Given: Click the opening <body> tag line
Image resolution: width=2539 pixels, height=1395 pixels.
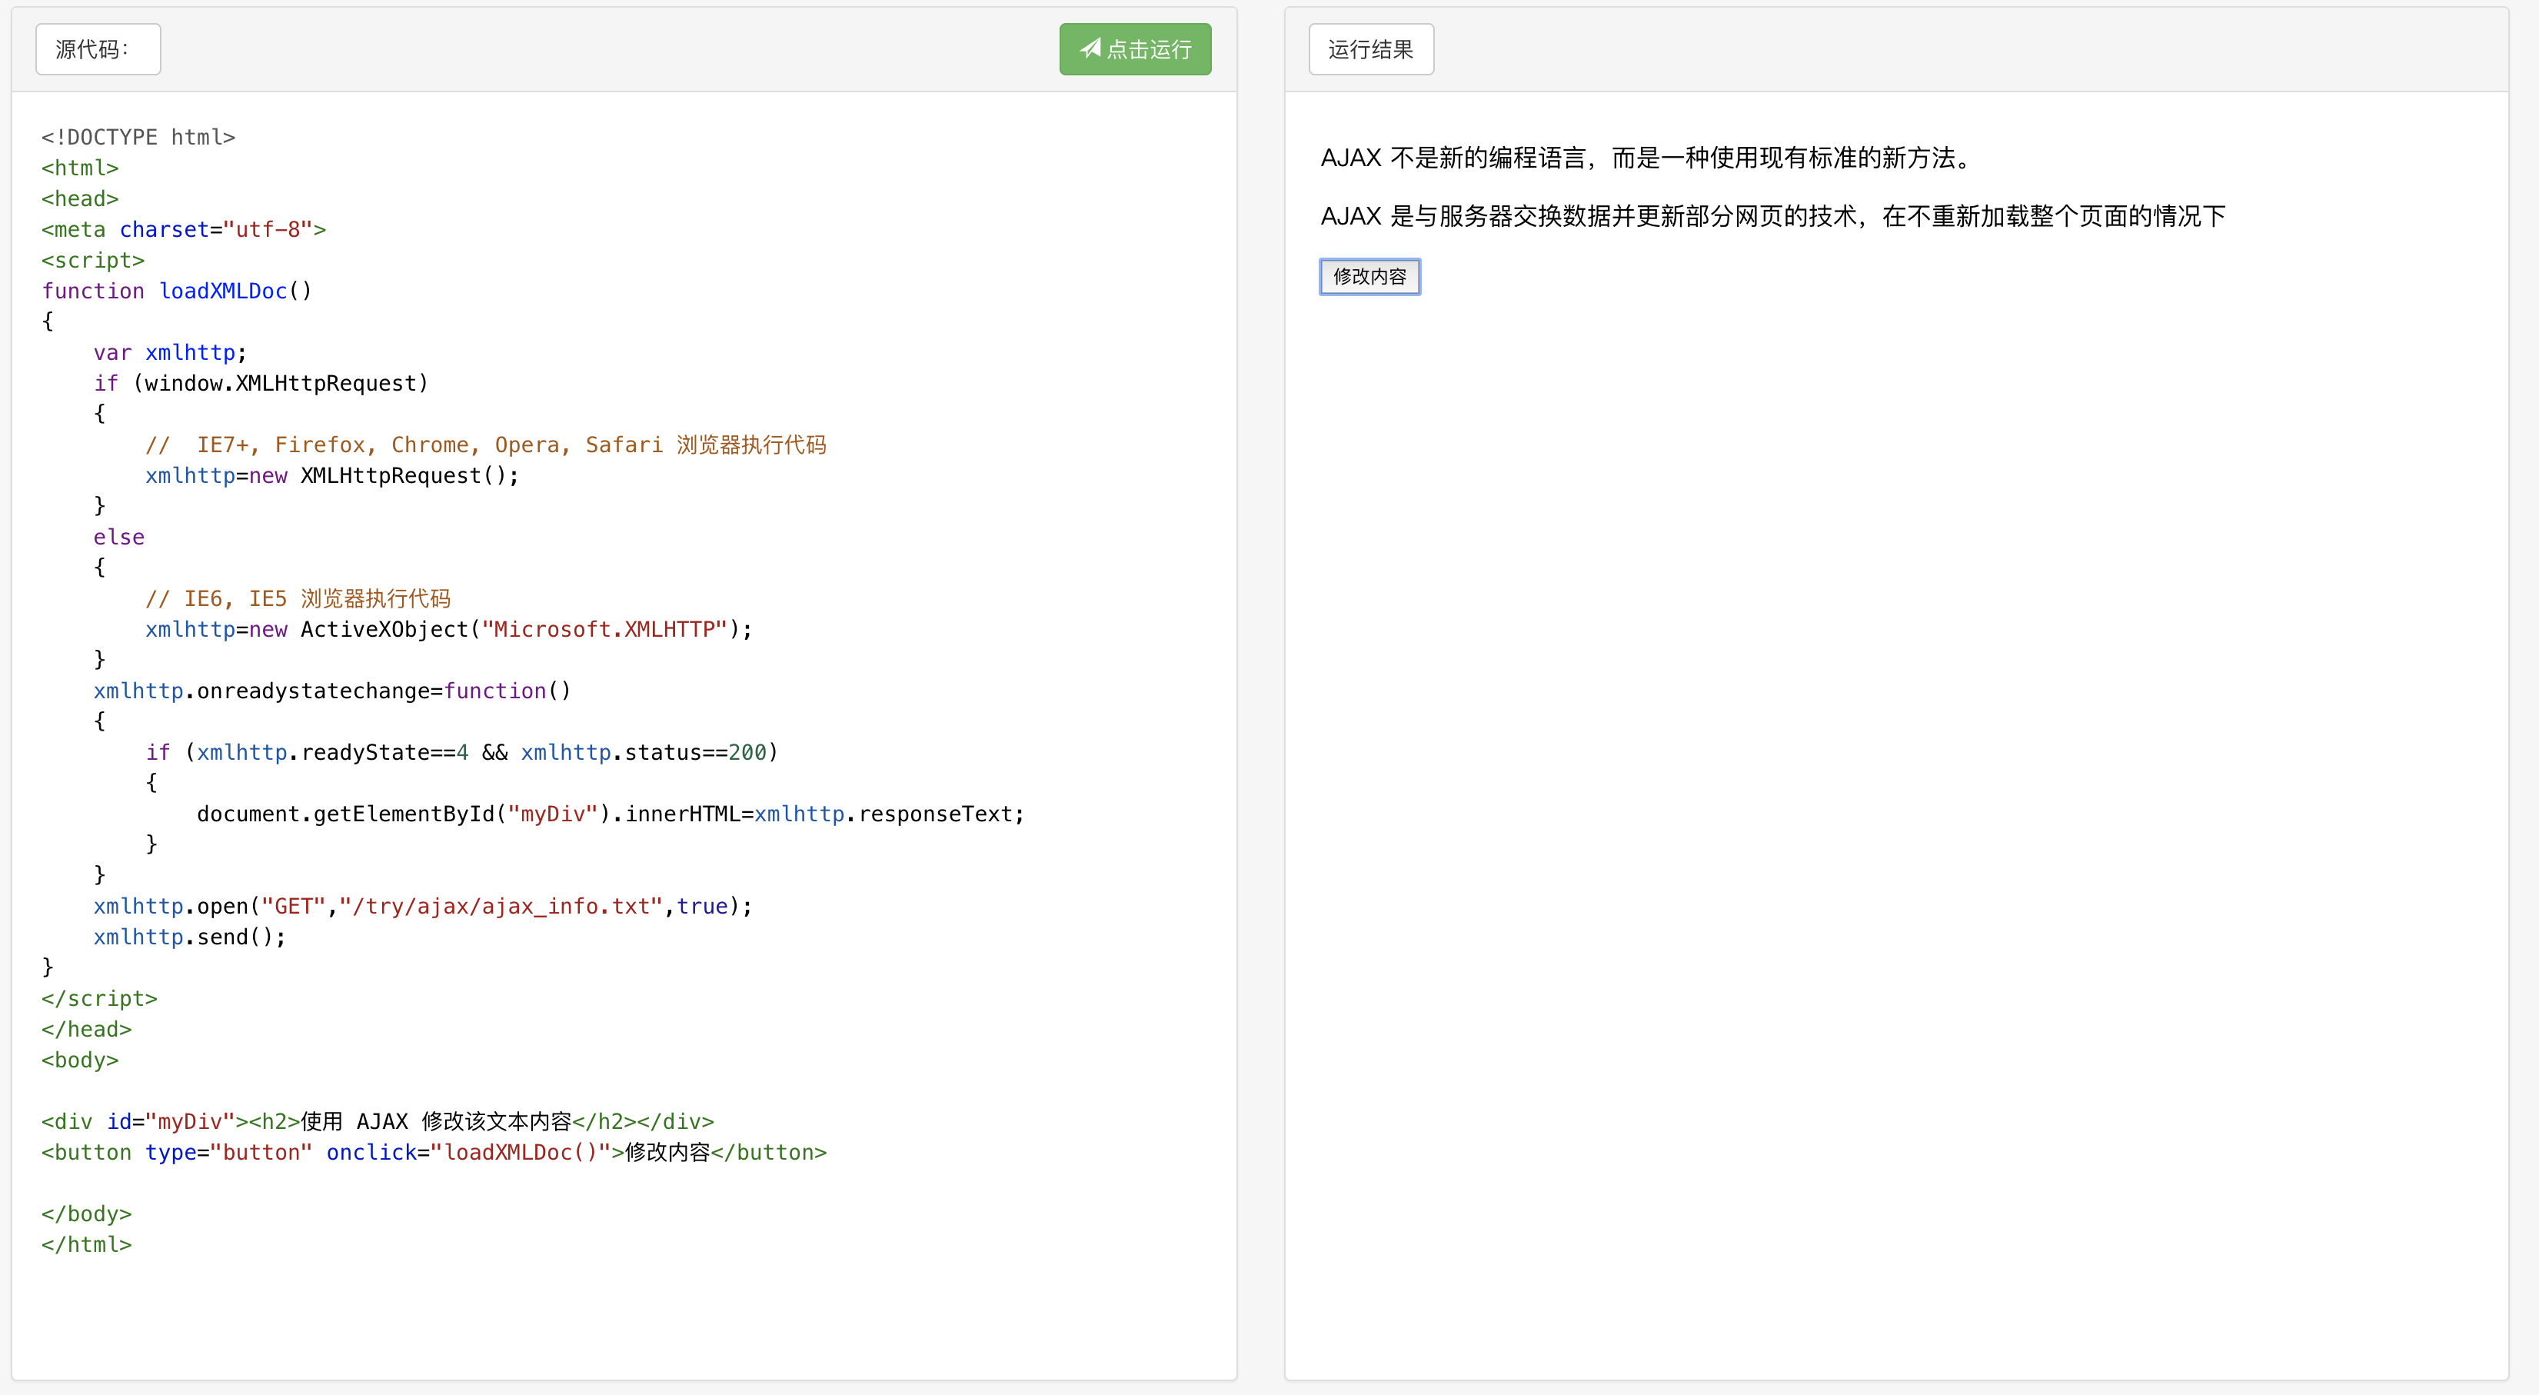Looking at the screenshot, I should coord(80,1060).
